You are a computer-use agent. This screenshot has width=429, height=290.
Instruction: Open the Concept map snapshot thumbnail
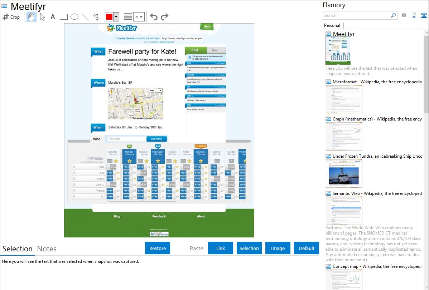(344, 280)
